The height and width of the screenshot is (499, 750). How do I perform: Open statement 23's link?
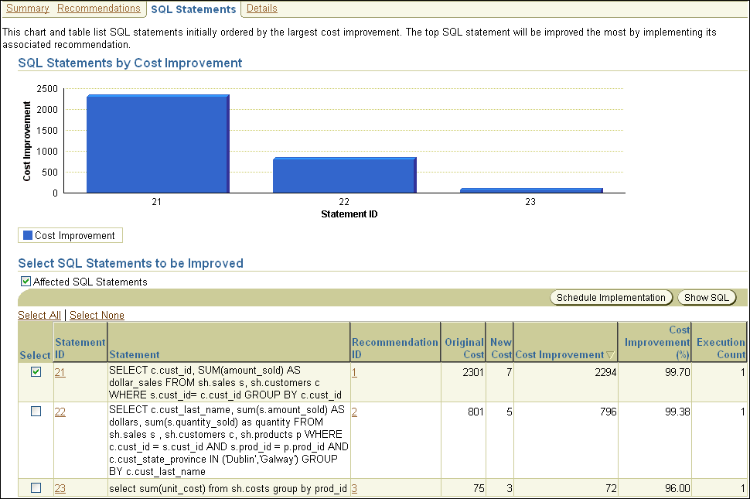pyautogui.click(x=60, y=488)
